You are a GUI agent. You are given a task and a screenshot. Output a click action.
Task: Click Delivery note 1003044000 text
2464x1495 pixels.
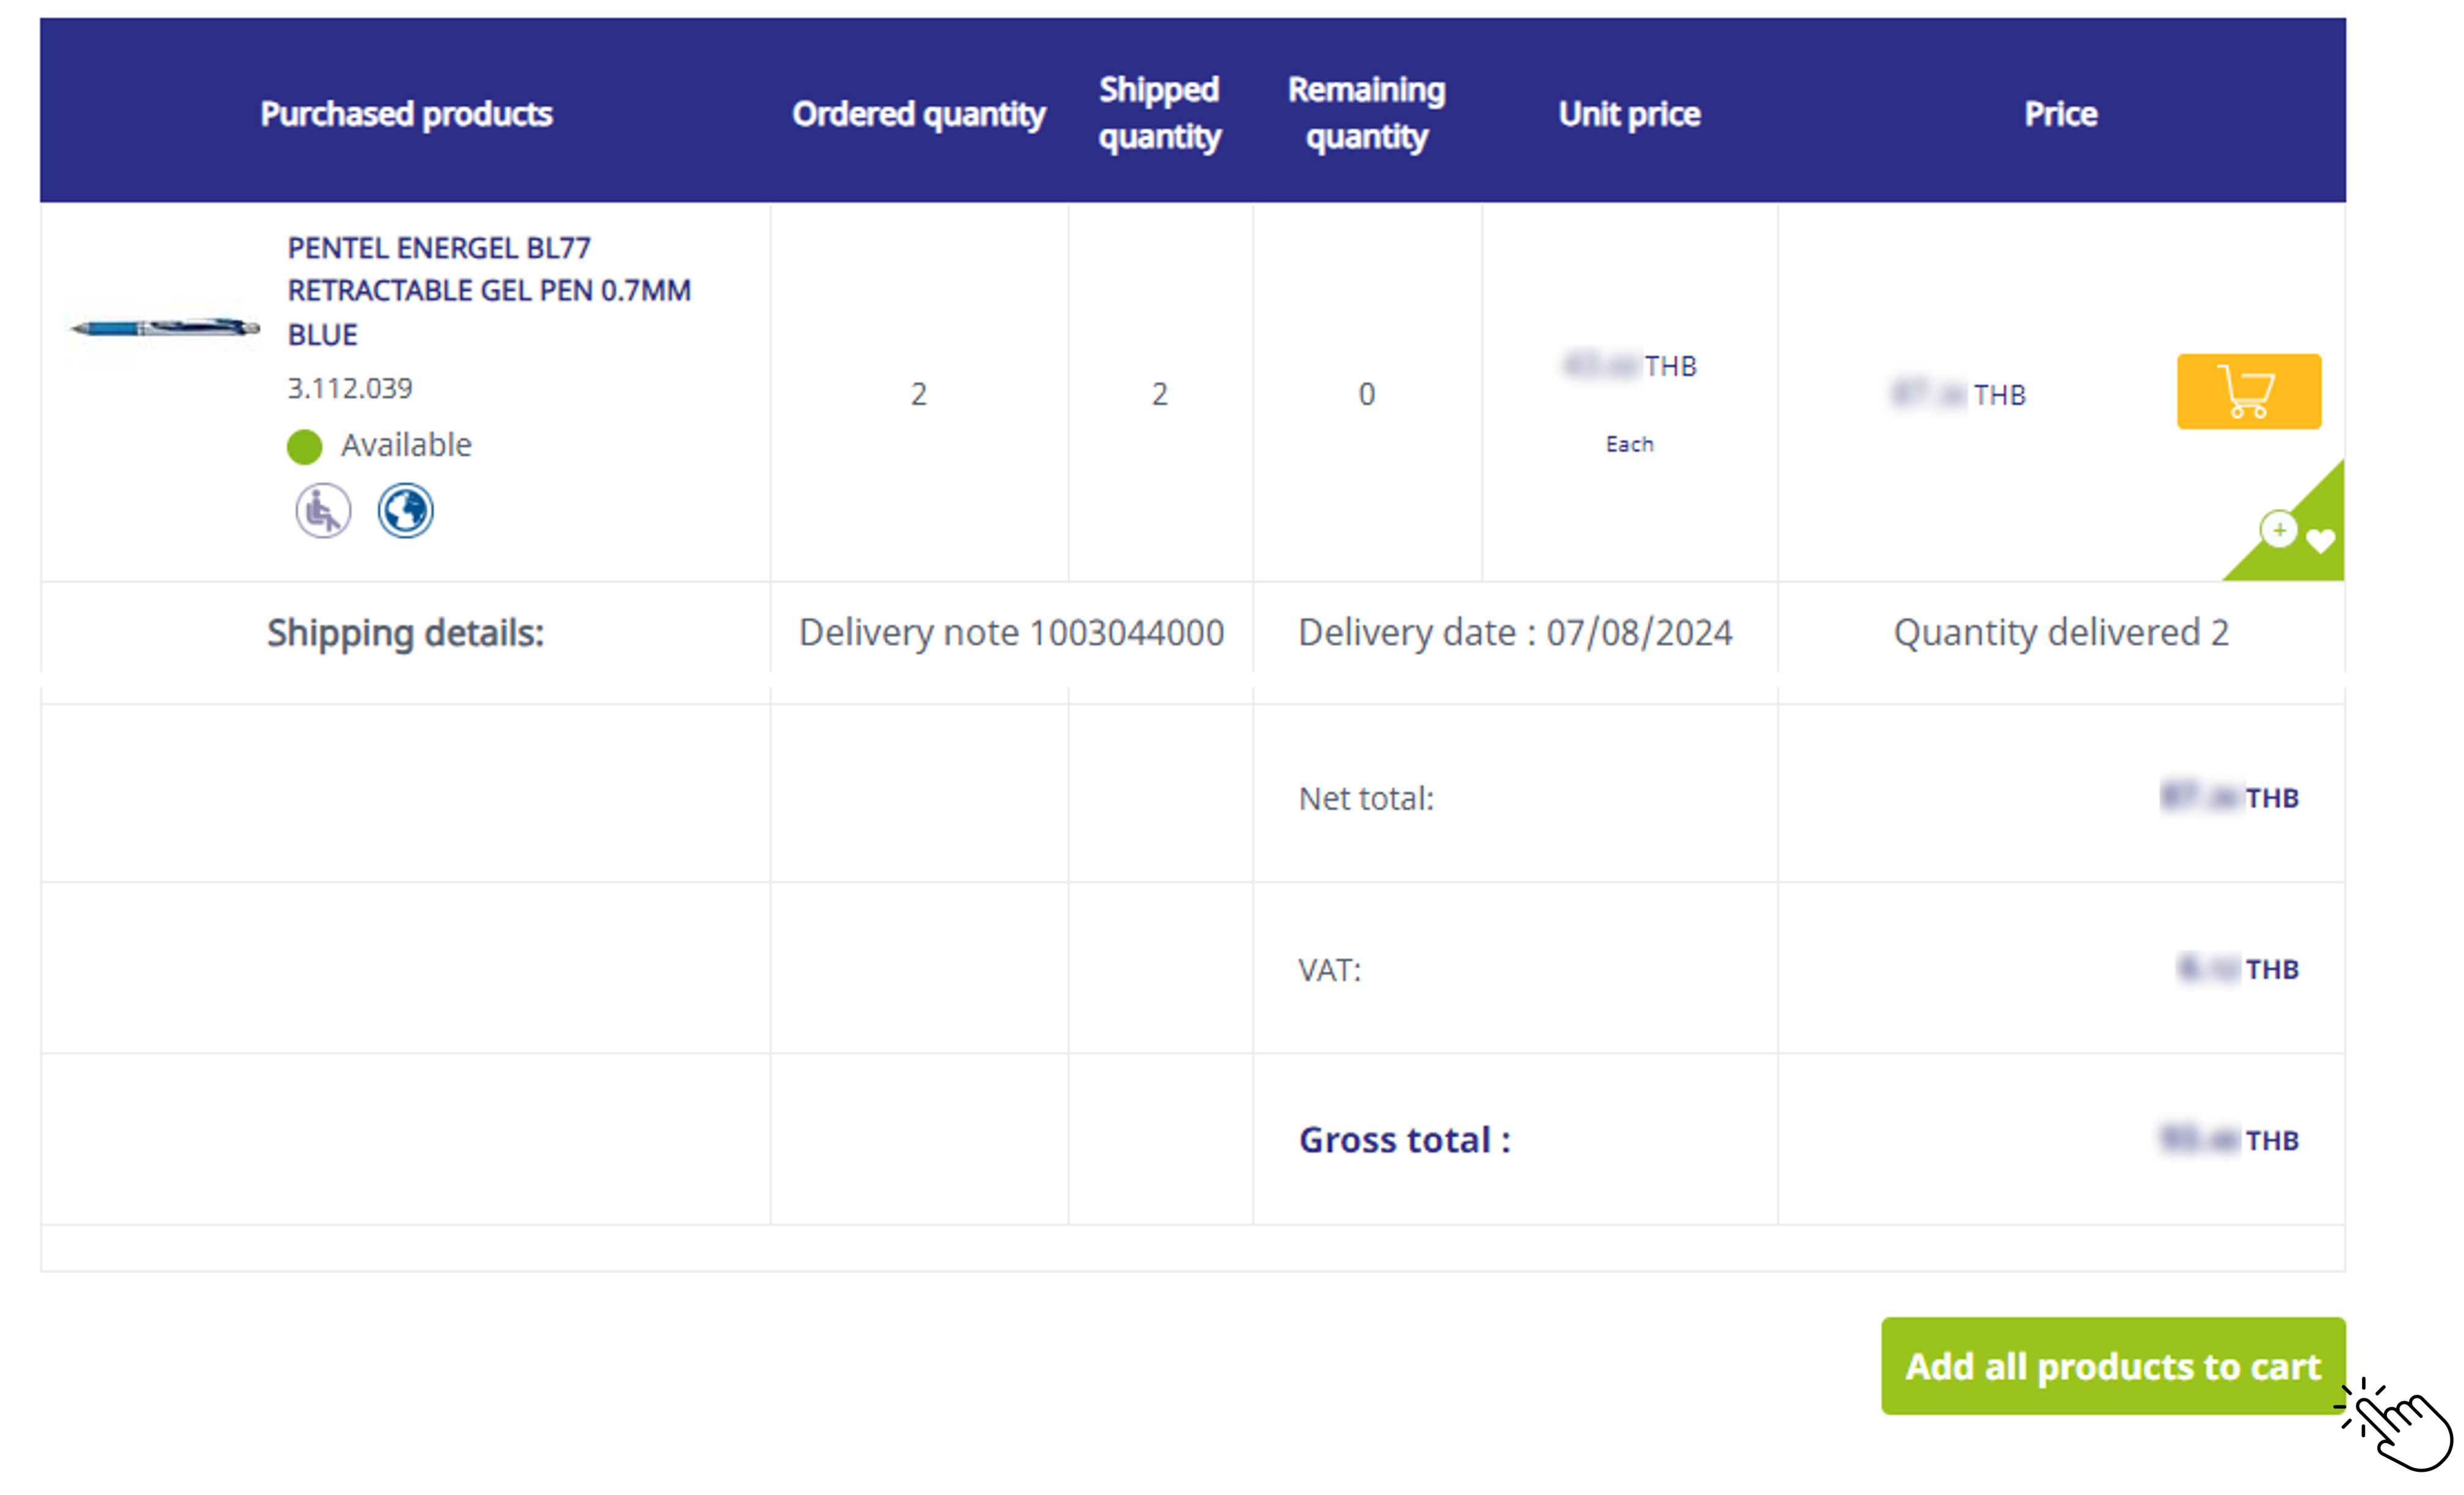(1011, 632)
